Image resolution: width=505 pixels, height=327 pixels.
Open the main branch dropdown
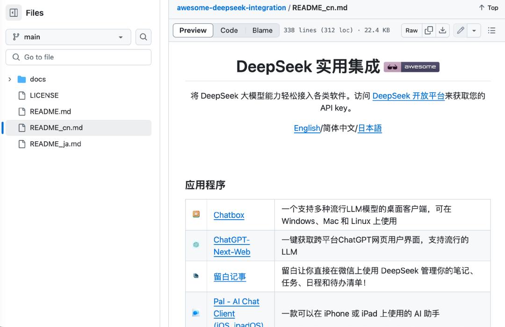[x=68, y=37]
